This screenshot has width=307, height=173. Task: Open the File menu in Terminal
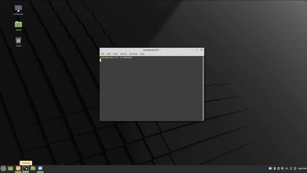click(103, 54)
